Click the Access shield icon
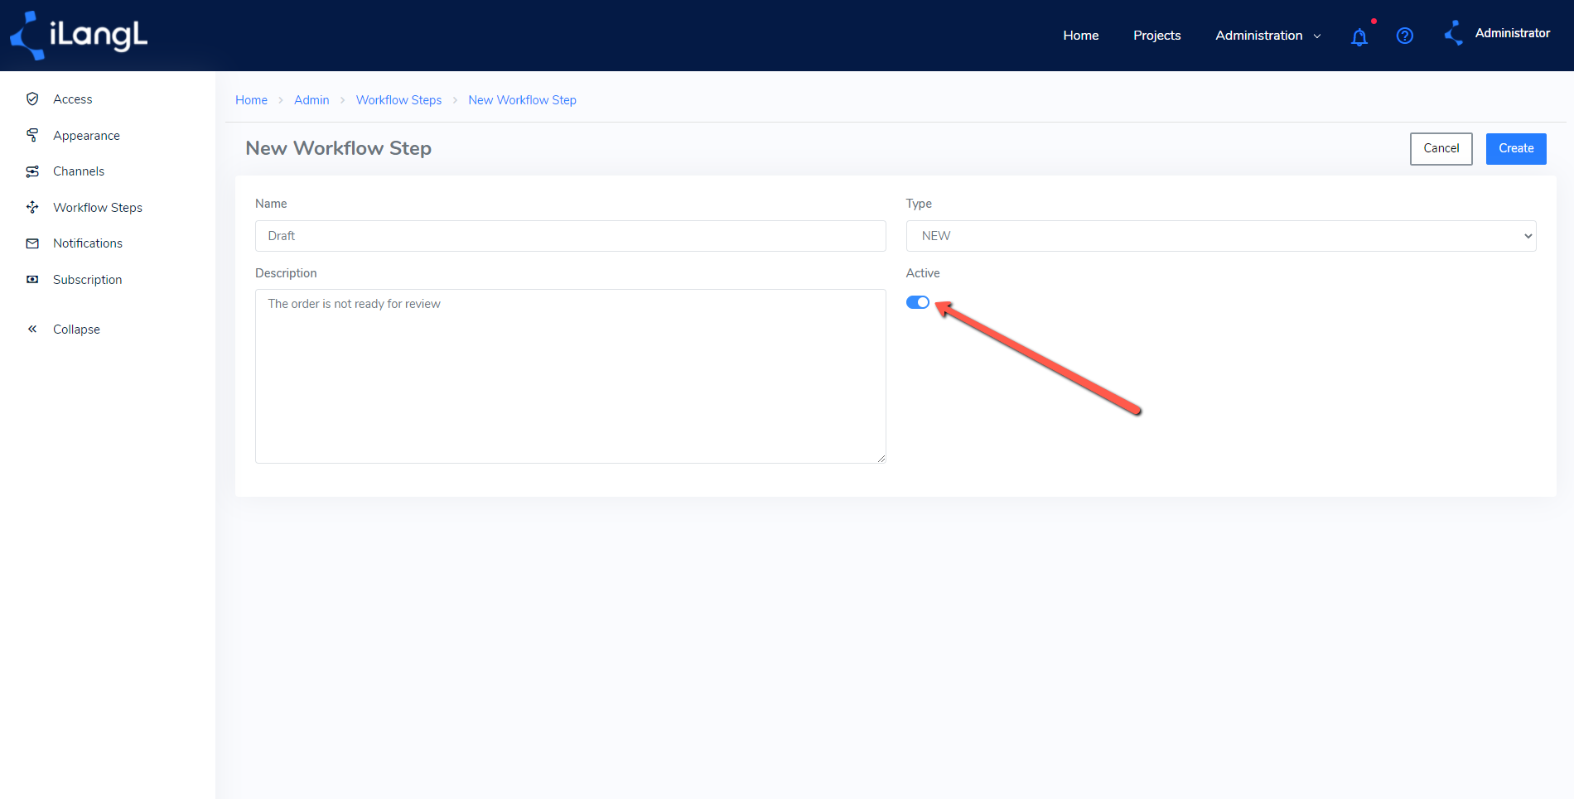Screen dimensions: 1574x799 coord(32,99)
